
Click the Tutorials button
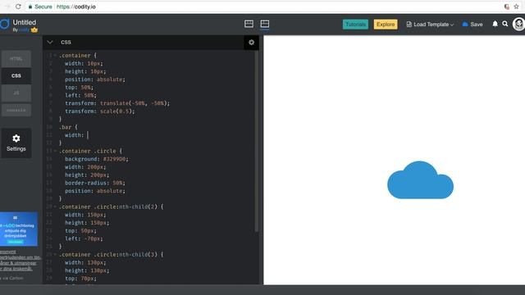tap(355, 25)
